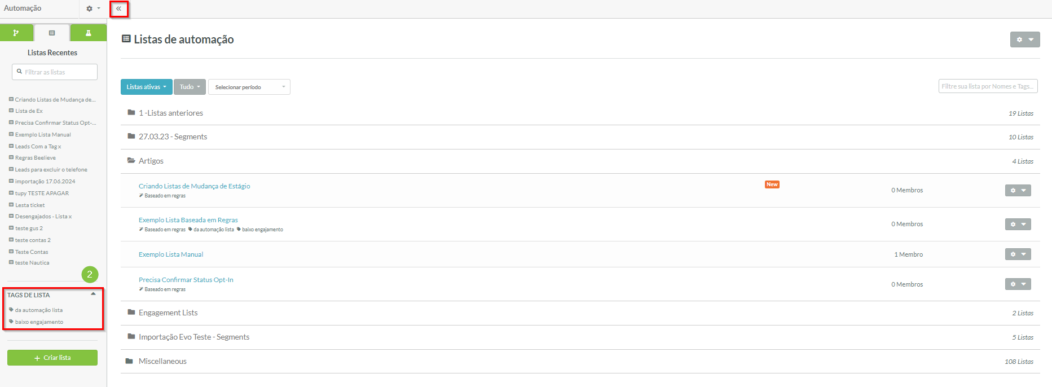
Task: Open gear menu for Exemplo Lista Baseada em Regras
Action: point(1018,224)
